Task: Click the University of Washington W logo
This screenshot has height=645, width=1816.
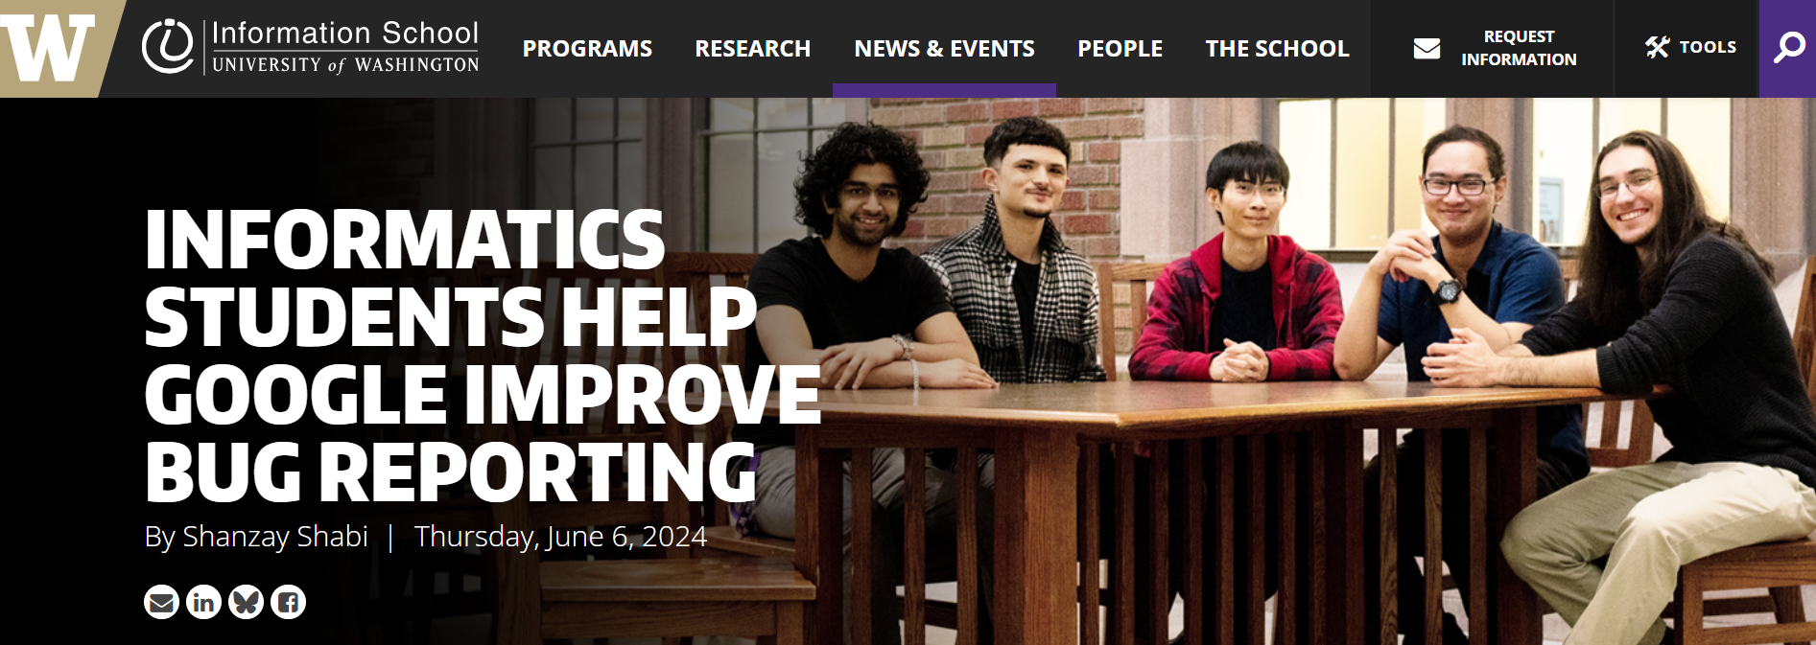Action: 48,48
